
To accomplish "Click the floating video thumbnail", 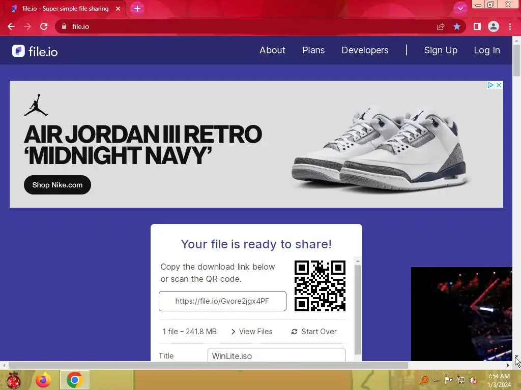I will click(x=461, y=314).
